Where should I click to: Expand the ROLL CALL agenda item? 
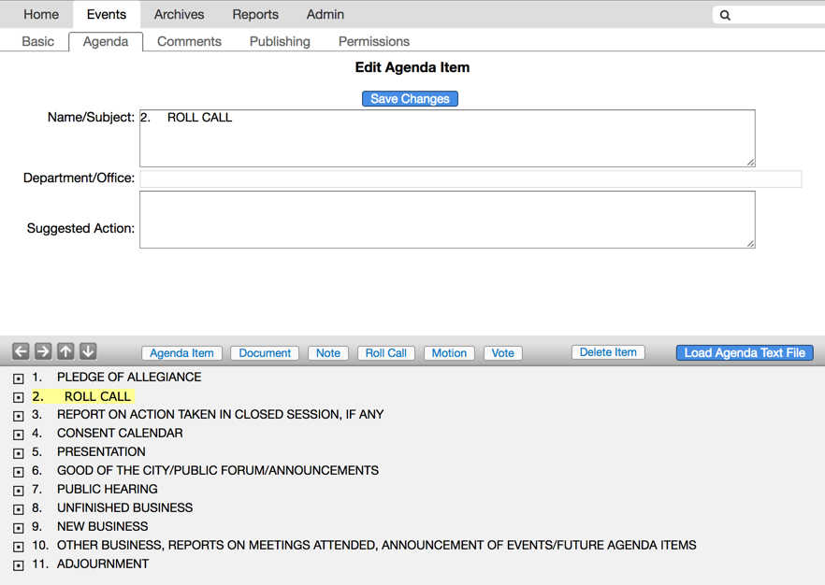tap(19, 397)
